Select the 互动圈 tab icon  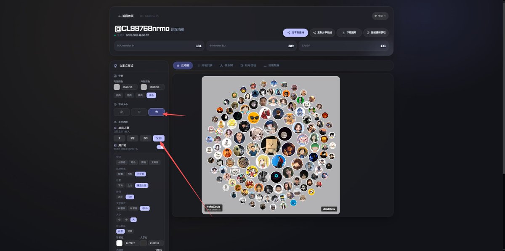(x=178, y=65)
